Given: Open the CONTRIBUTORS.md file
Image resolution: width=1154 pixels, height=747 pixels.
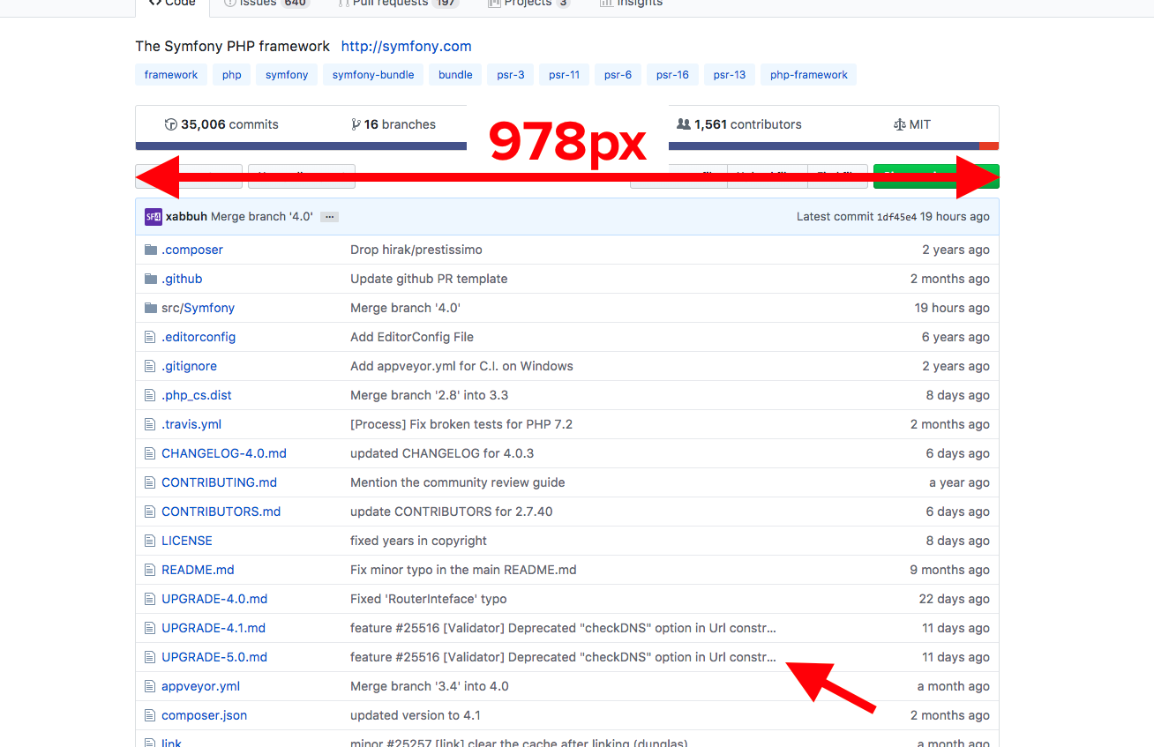Looking at the screenshot, I should click(221, 512).
